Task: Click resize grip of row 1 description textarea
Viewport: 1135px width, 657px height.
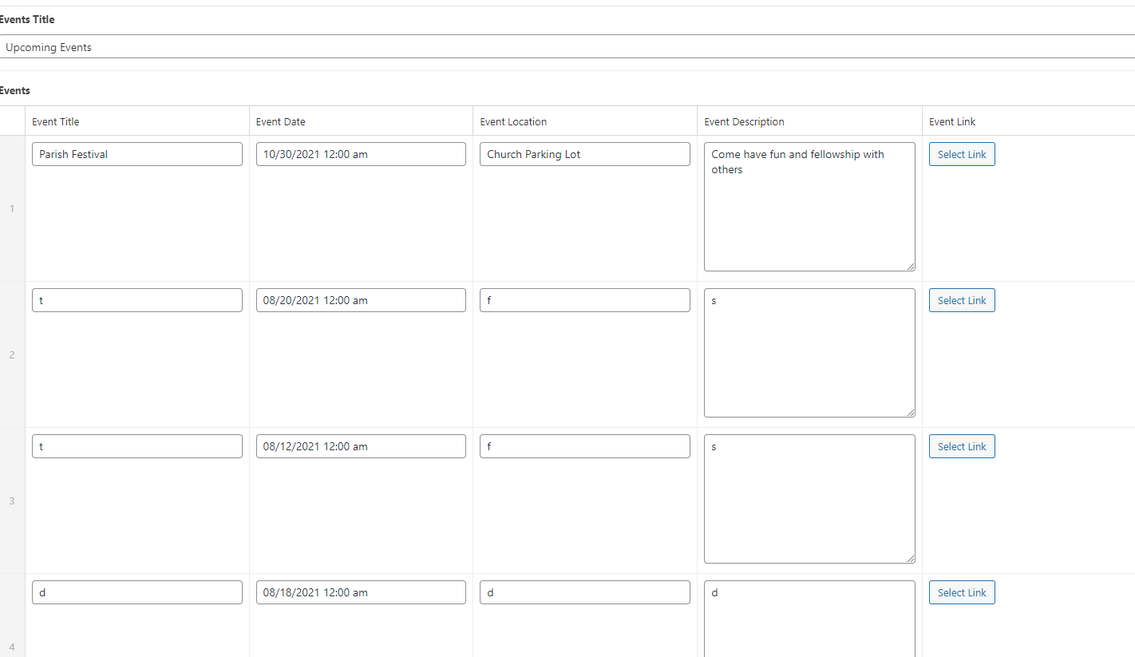Action: 910,267
